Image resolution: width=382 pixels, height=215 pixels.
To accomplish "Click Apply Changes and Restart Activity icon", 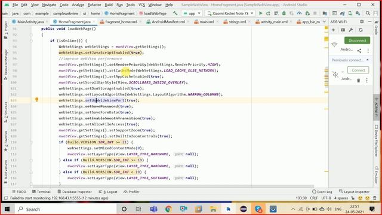I will (x=268, y=13).
